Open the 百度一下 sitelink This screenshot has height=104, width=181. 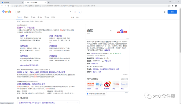point(24,36)
